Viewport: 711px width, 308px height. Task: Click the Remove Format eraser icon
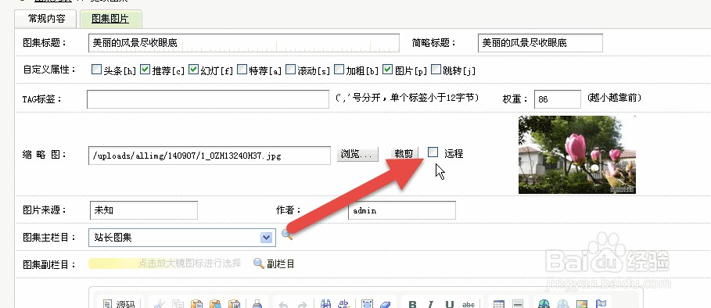click(385, 304)
